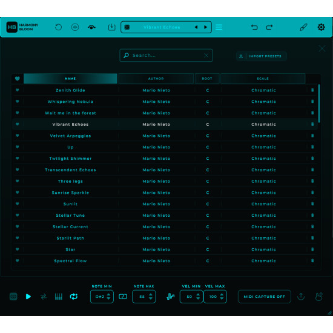This screenshot has height=333, width=333.
Task: Favorite the Three legs preset
Action: pos(18,181)
